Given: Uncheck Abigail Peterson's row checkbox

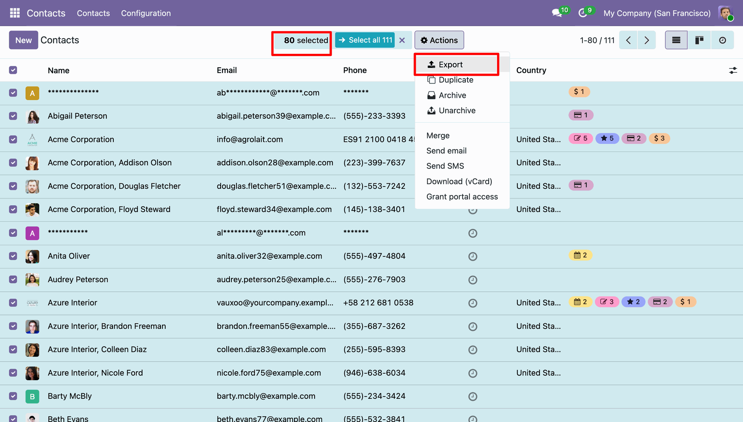Looking at the screenshot, I should [13, 116].
